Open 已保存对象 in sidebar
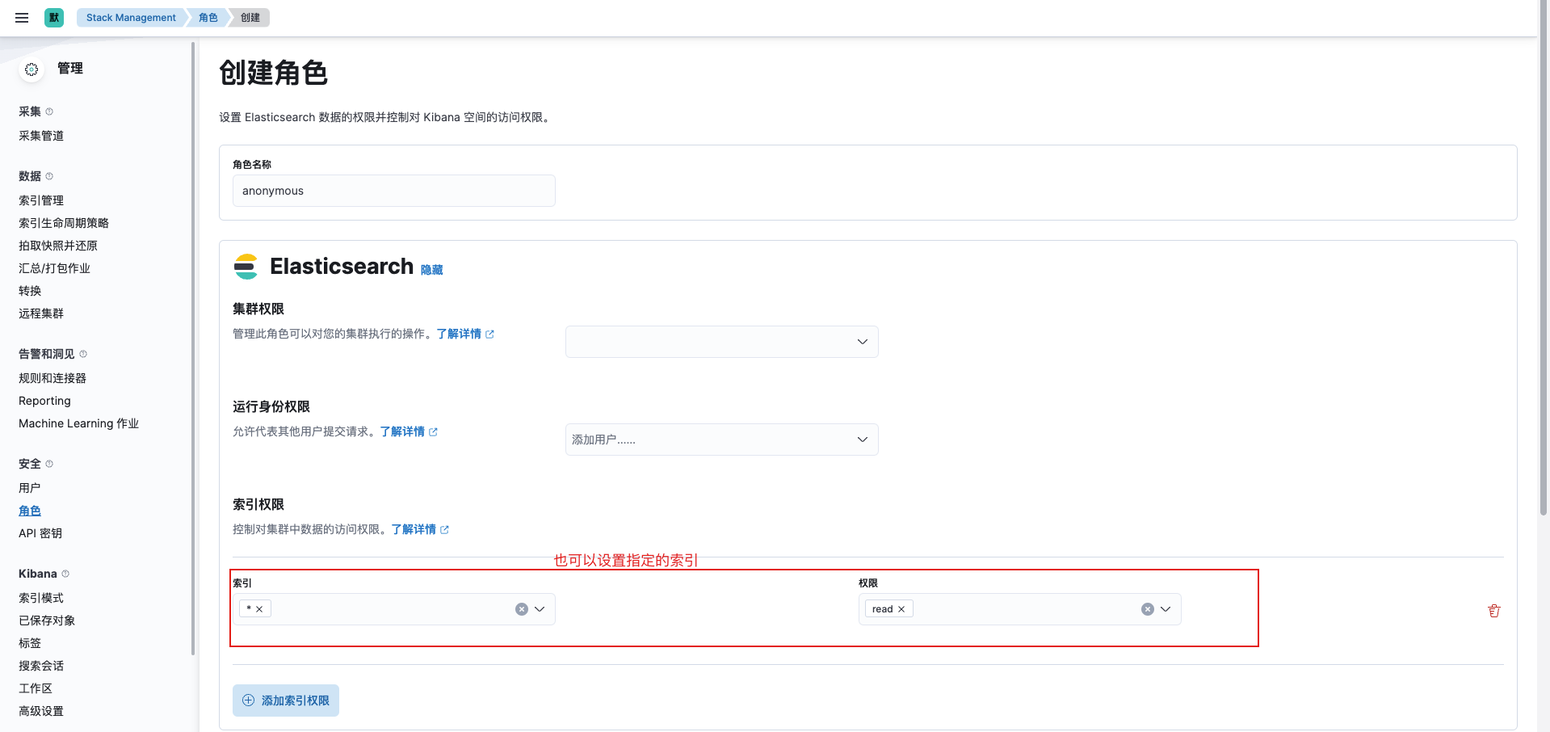Screen dimensions: 1550x732 coord(47,621)
